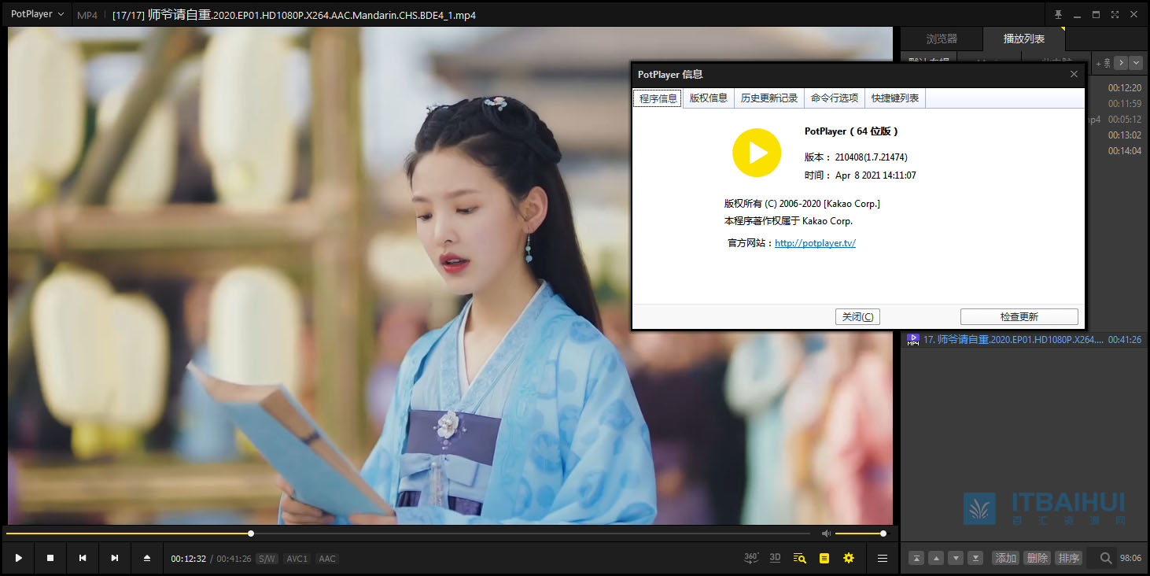Open the potplayer.tv official website link
Screen dimensions: 1150x576
[815, 243]
